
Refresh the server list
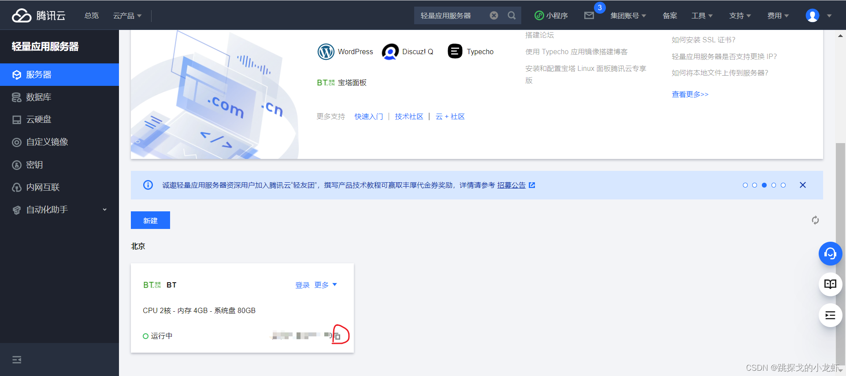point(815,220)
